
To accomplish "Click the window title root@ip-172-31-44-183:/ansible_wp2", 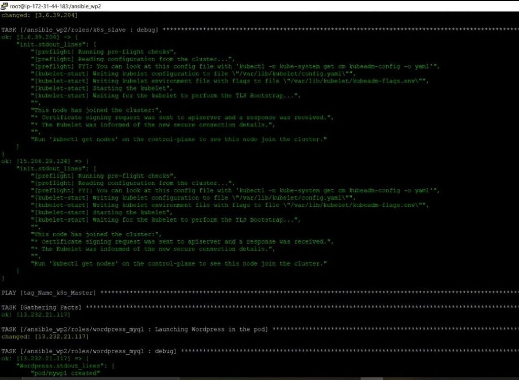I will tap(55, 6).
